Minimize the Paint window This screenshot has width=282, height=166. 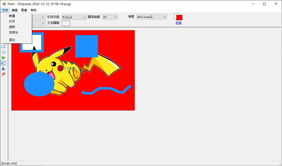pyautogui.click(x=253, y=4)
